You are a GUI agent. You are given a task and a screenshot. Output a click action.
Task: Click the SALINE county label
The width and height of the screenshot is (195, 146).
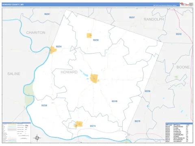14,74
